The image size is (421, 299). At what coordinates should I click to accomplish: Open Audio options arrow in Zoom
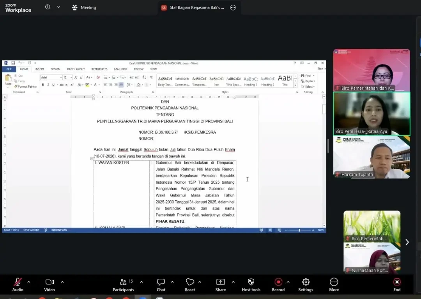(29, 282)
